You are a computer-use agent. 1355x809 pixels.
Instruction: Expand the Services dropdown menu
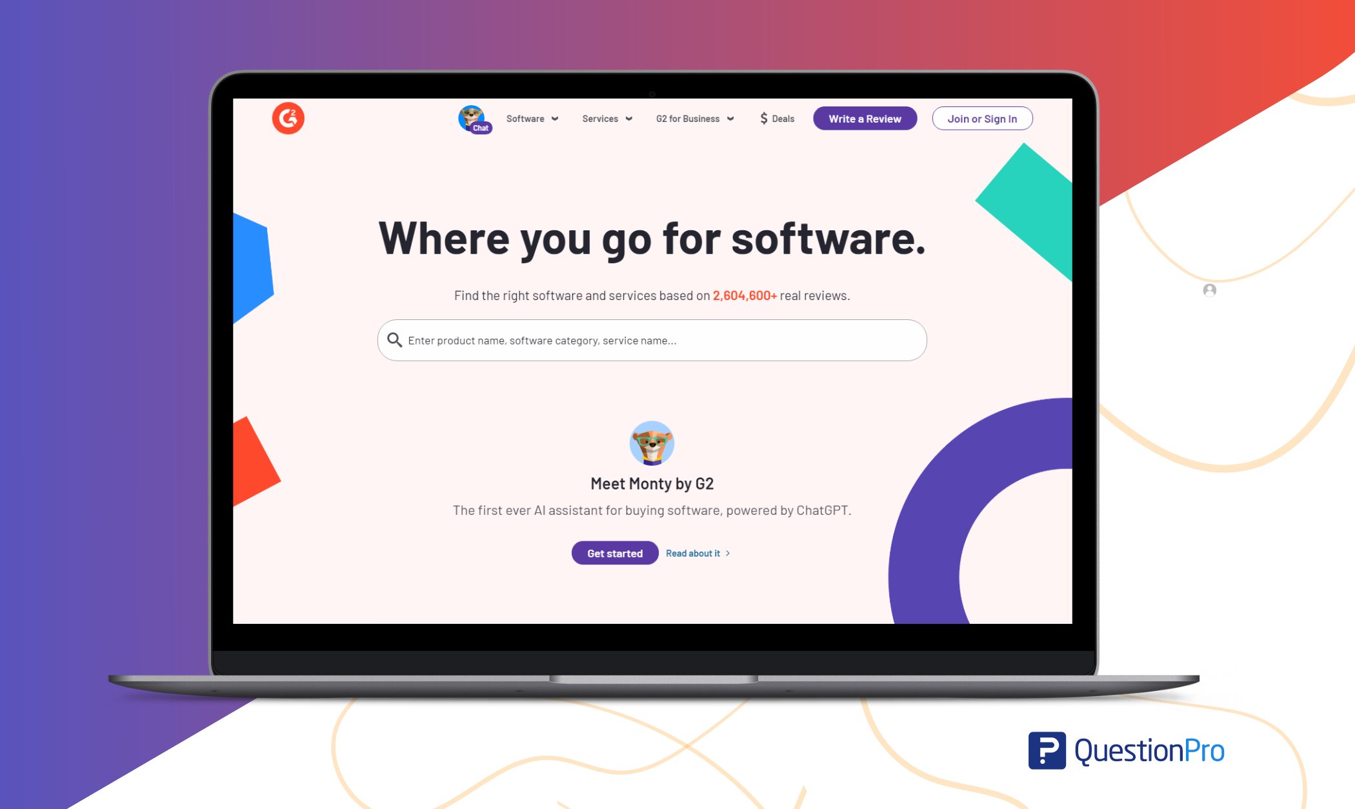[x=604, y=119]
